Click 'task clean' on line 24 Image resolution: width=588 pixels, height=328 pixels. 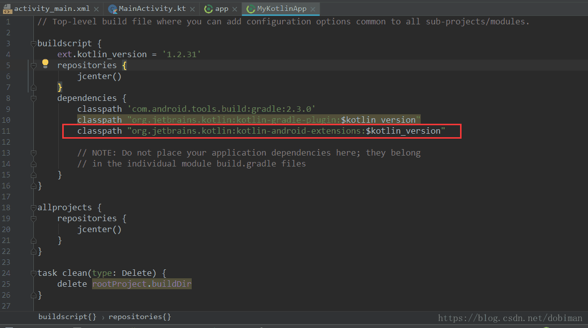click(x=62, y=273)
